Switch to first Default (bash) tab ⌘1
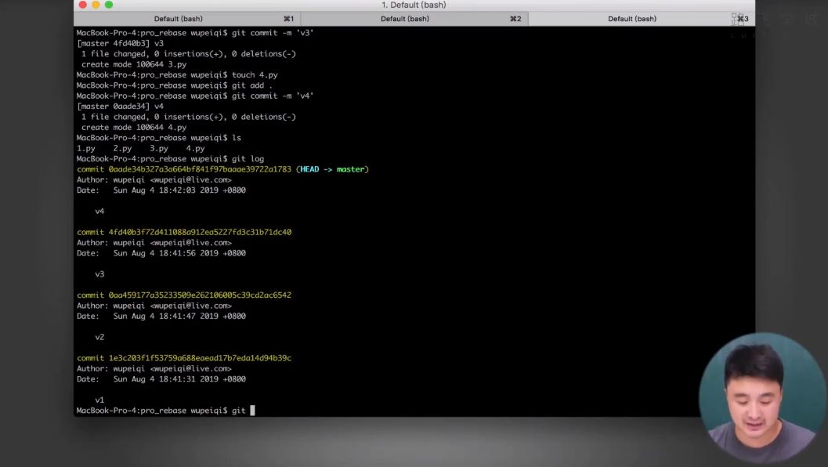This screenshot has width=828, height=467. click(x=187, y=19)
